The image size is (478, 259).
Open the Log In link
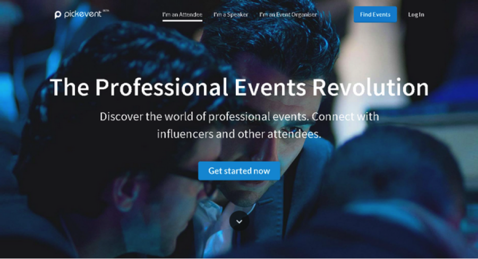coord(416,14)
